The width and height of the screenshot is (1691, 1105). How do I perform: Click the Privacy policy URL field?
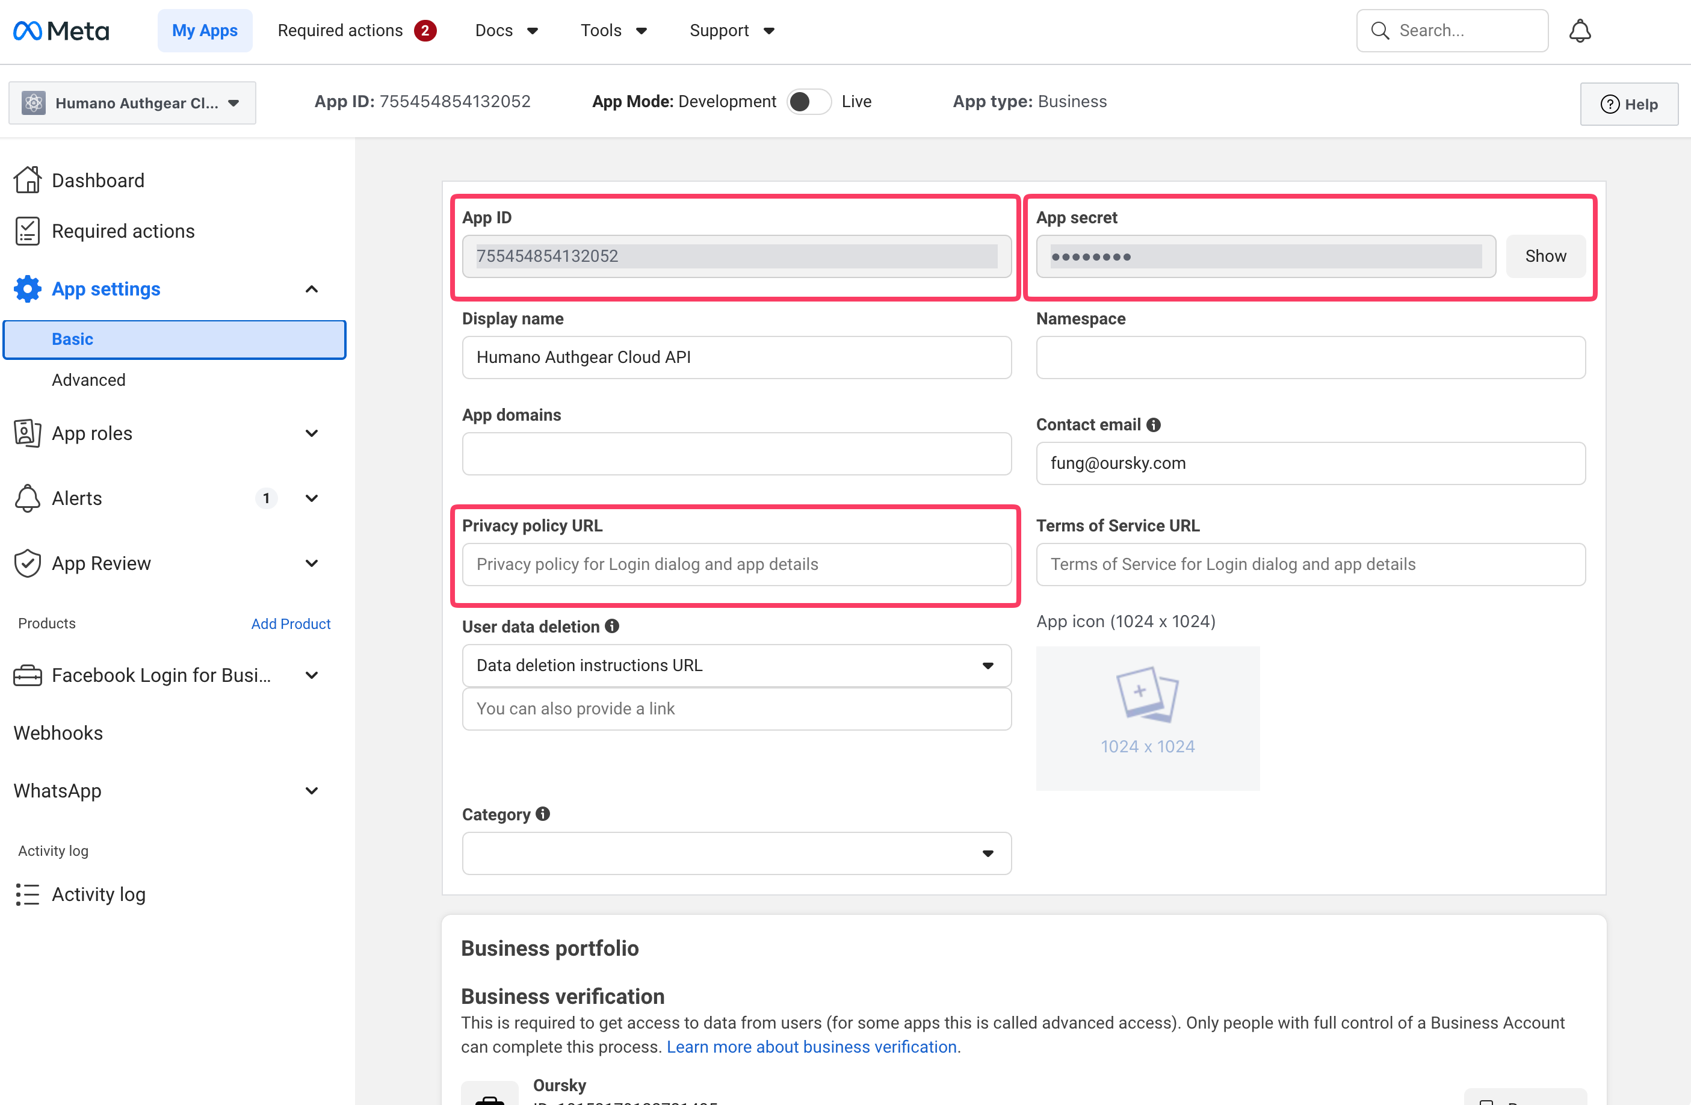[736, 564]
